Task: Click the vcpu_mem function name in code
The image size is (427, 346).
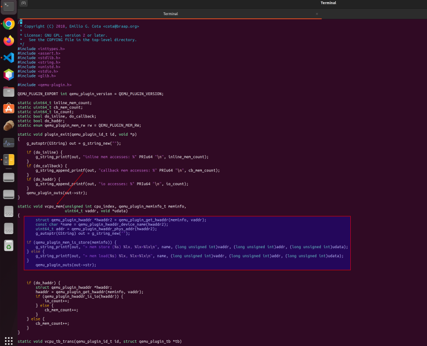Action: (x=54, y=206)
